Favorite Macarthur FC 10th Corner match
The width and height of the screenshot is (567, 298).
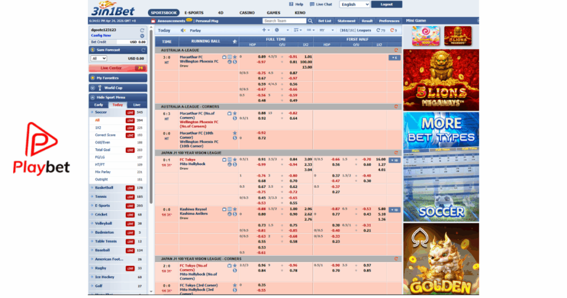click(x=235, y=133)
